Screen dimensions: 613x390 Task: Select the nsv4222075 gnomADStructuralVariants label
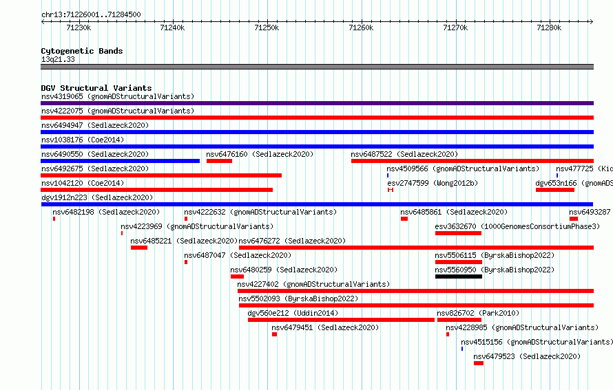click(118, 111)
